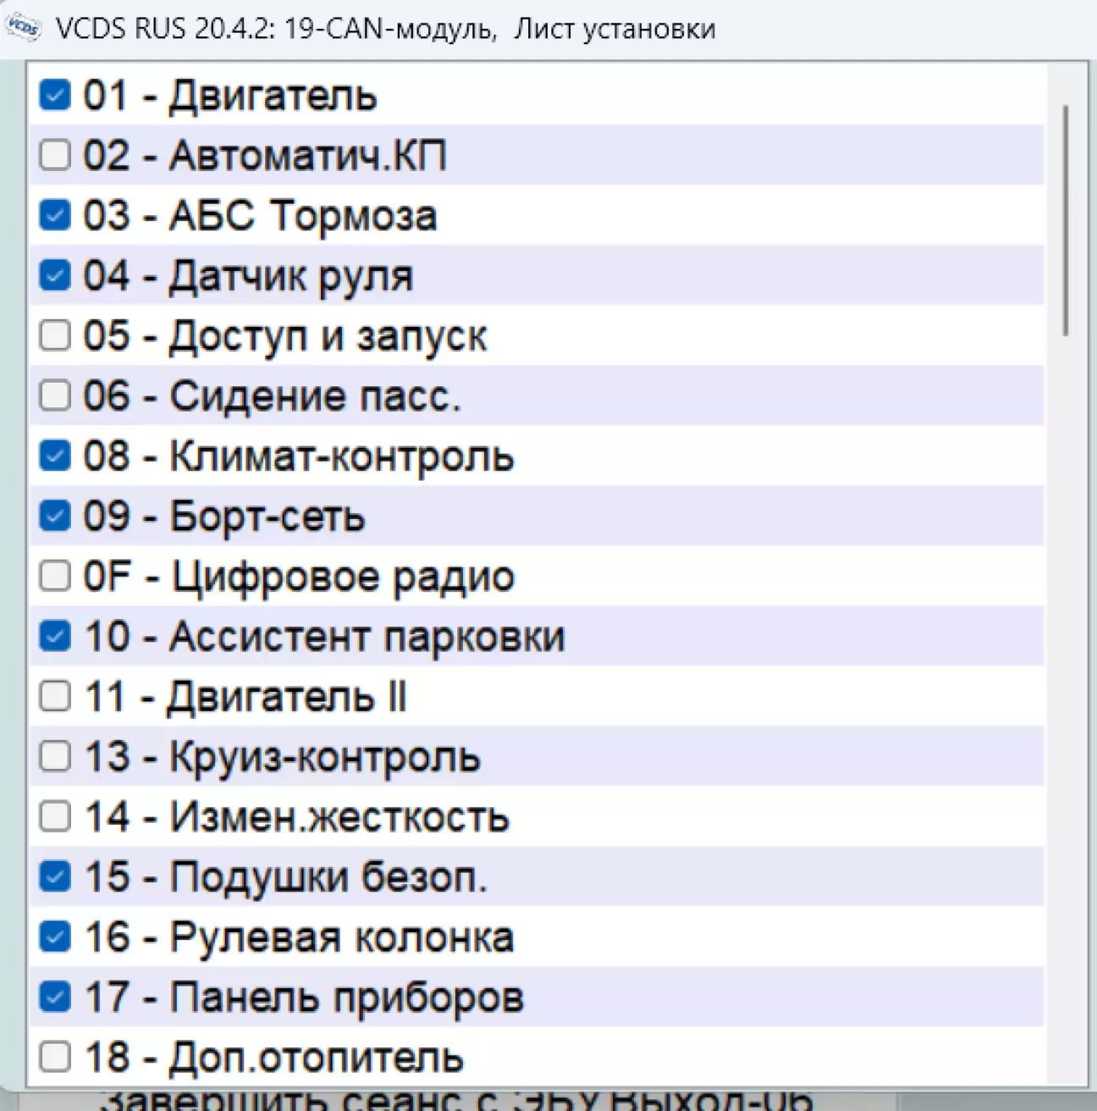Disable 16 - Рулевая колонка checkbox
1097x1111 pixels.
pyautogui.click(x=55, y=937)
